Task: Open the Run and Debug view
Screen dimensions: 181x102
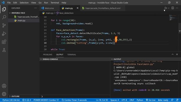Action: coord(4,33)
